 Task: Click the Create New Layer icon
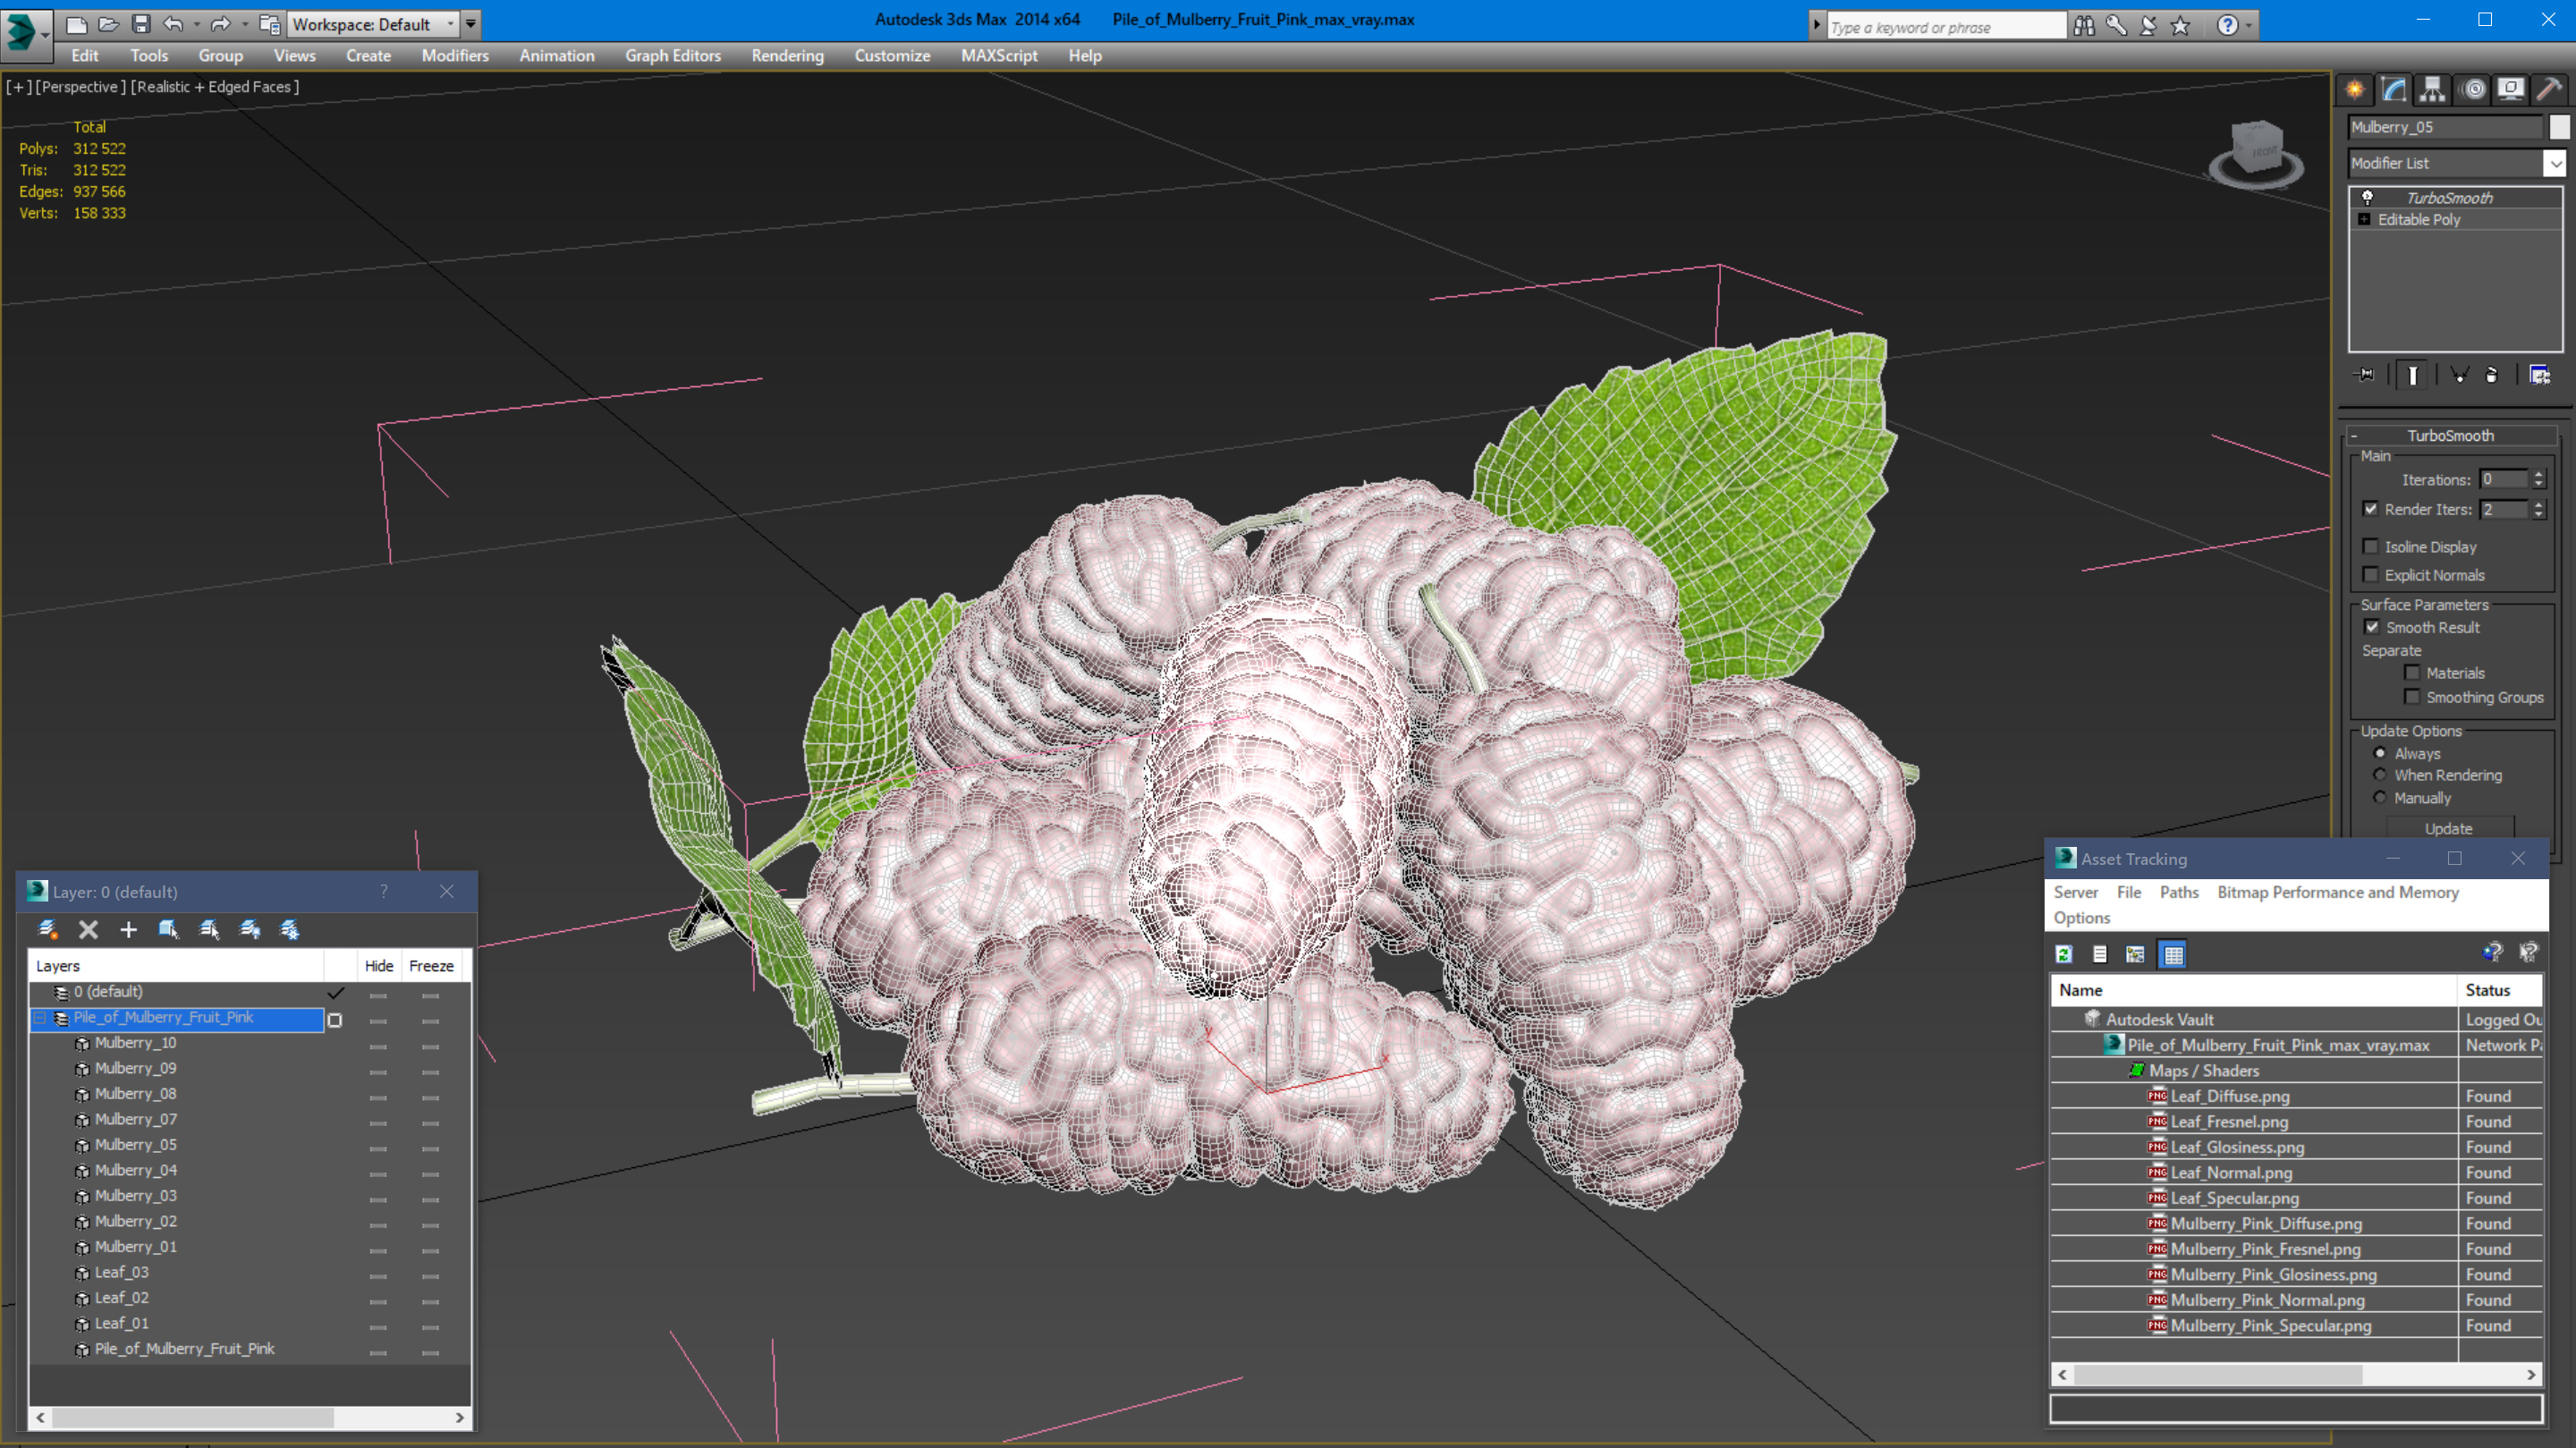point(47,930)
